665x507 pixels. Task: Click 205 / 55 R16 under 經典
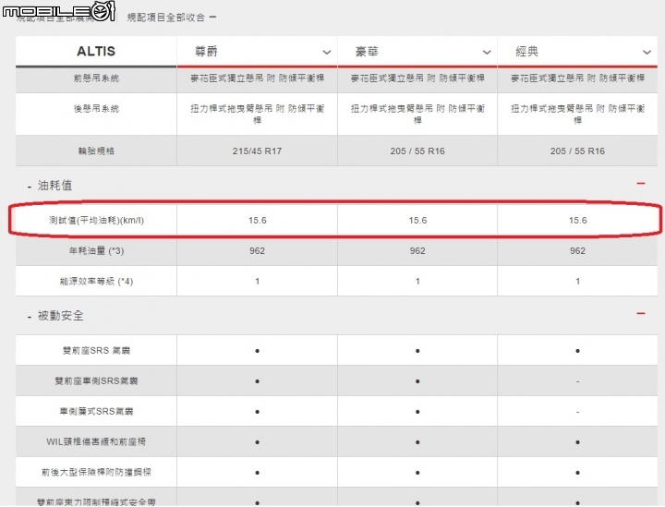577,151
